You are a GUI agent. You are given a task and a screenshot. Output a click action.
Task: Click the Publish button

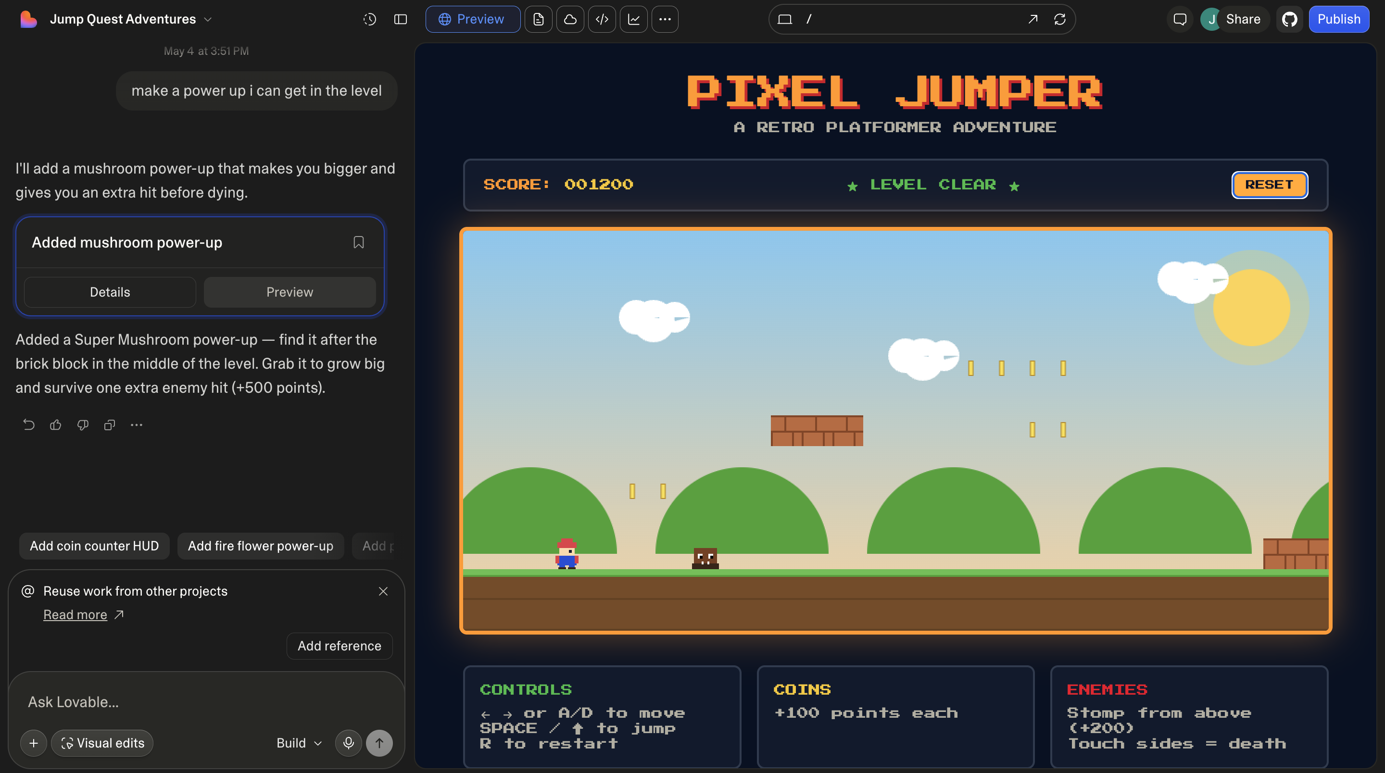pos(1339,19)
